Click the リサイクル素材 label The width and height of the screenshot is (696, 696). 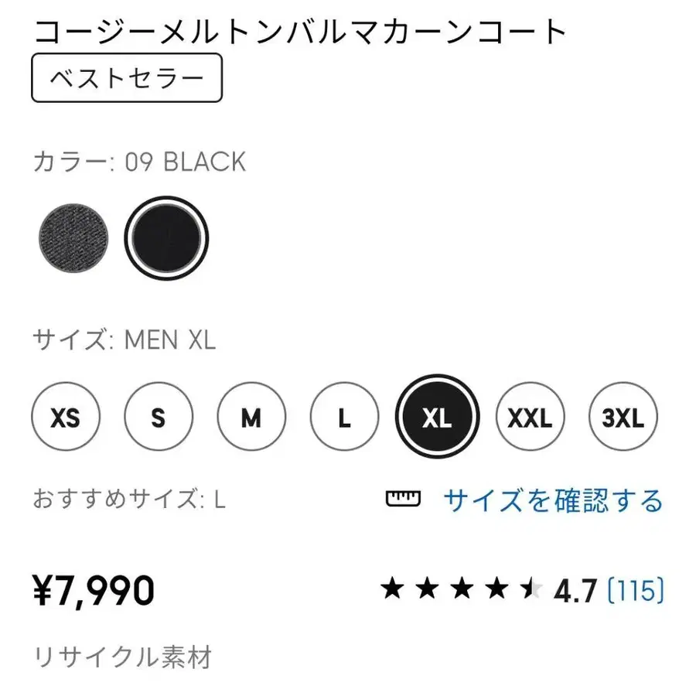point(122,657)
